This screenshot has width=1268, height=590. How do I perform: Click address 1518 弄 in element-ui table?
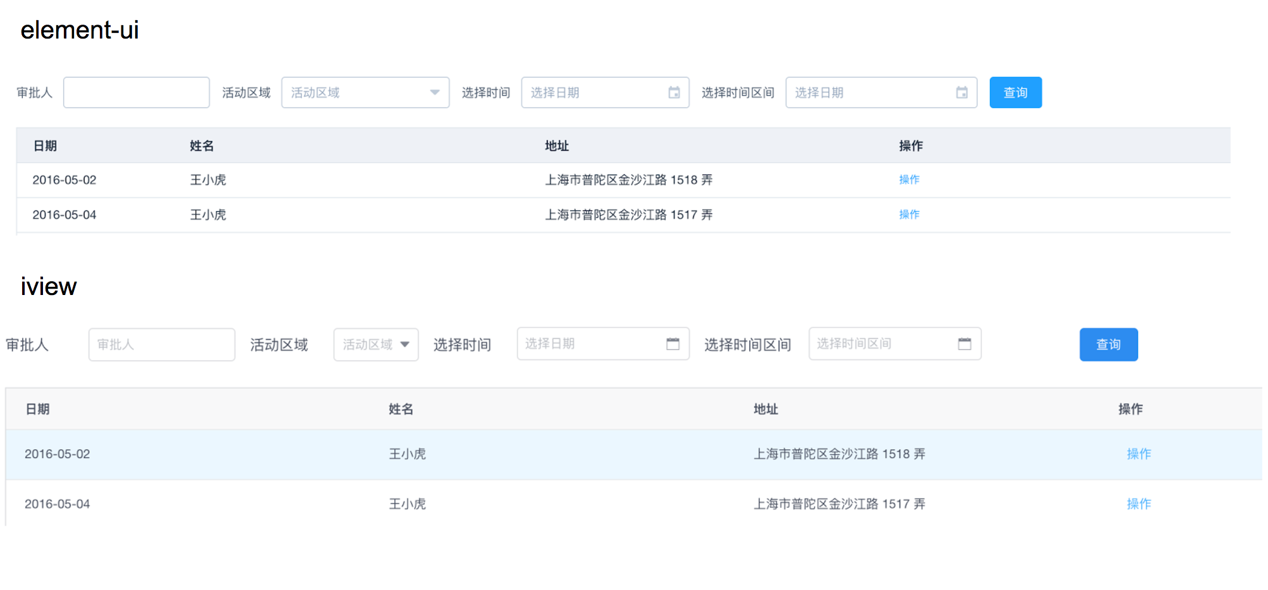click(629, 180)
